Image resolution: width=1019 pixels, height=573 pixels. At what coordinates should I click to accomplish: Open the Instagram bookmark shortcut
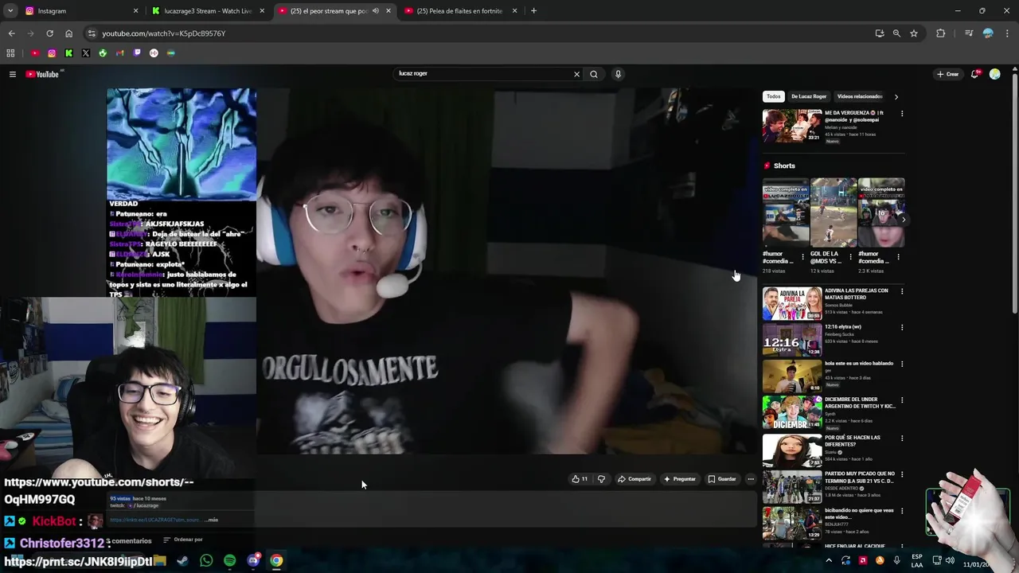52,53
